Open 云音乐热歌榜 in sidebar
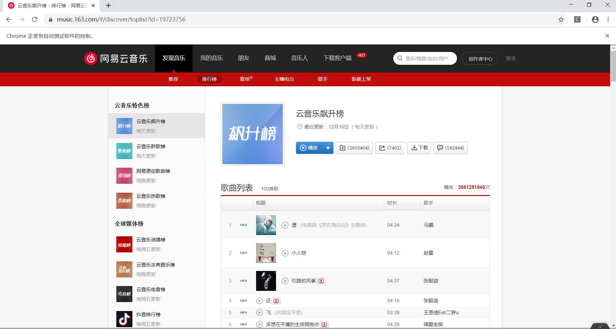This screenshot has height=329, width=616. coord(156,200)
